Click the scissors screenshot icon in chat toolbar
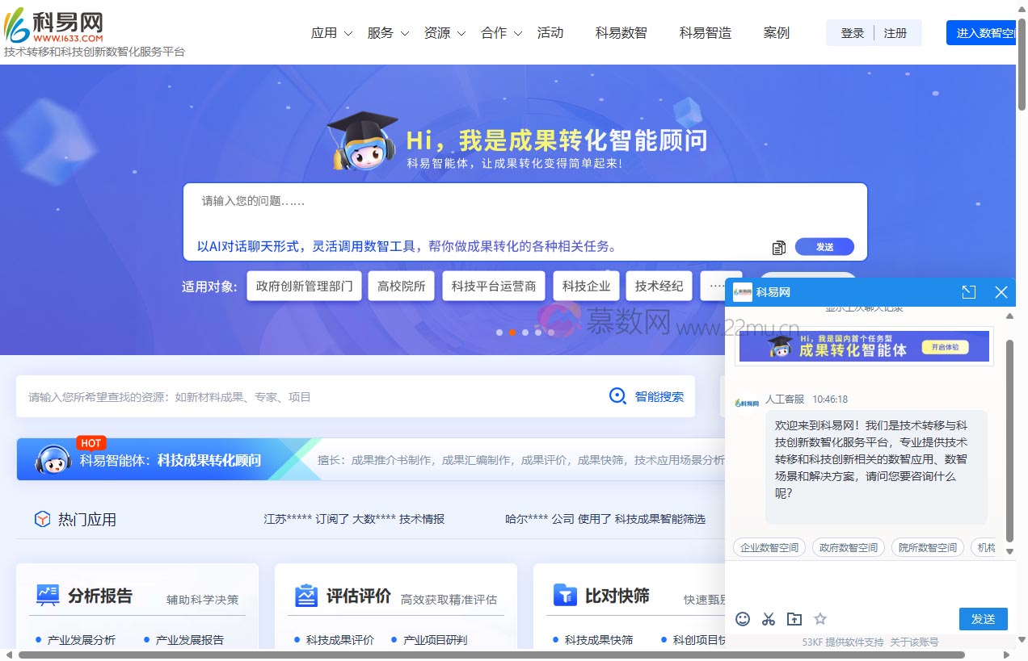 769,619
